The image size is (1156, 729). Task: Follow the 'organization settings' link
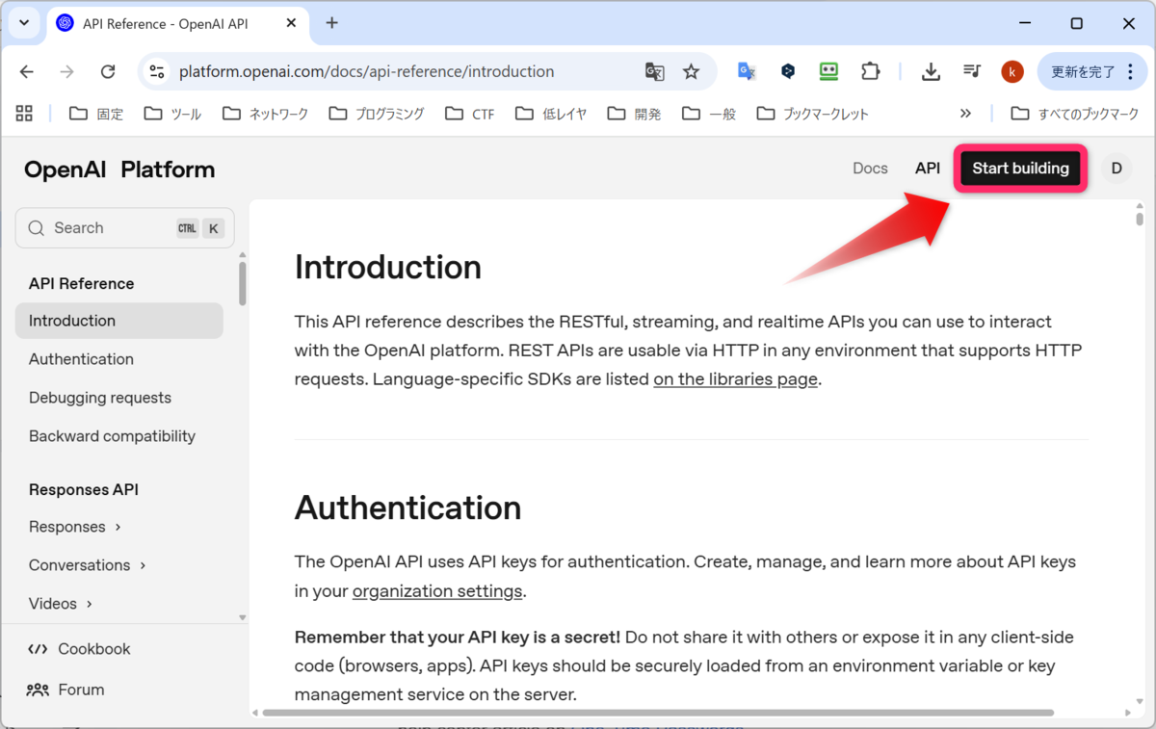pyautogui.click(x=437, y=591)
